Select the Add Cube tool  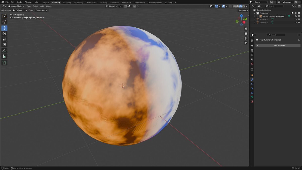(x=5, y=63)
